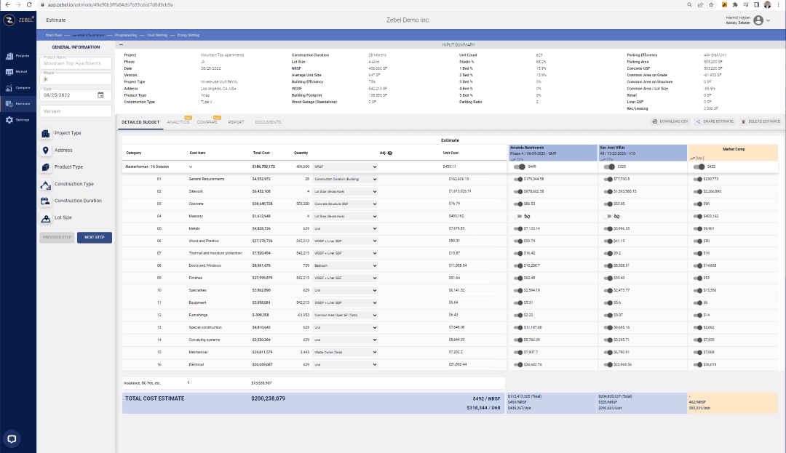Click the NEXT STEP button
The image size is (786, 453).
click(94, 237)
